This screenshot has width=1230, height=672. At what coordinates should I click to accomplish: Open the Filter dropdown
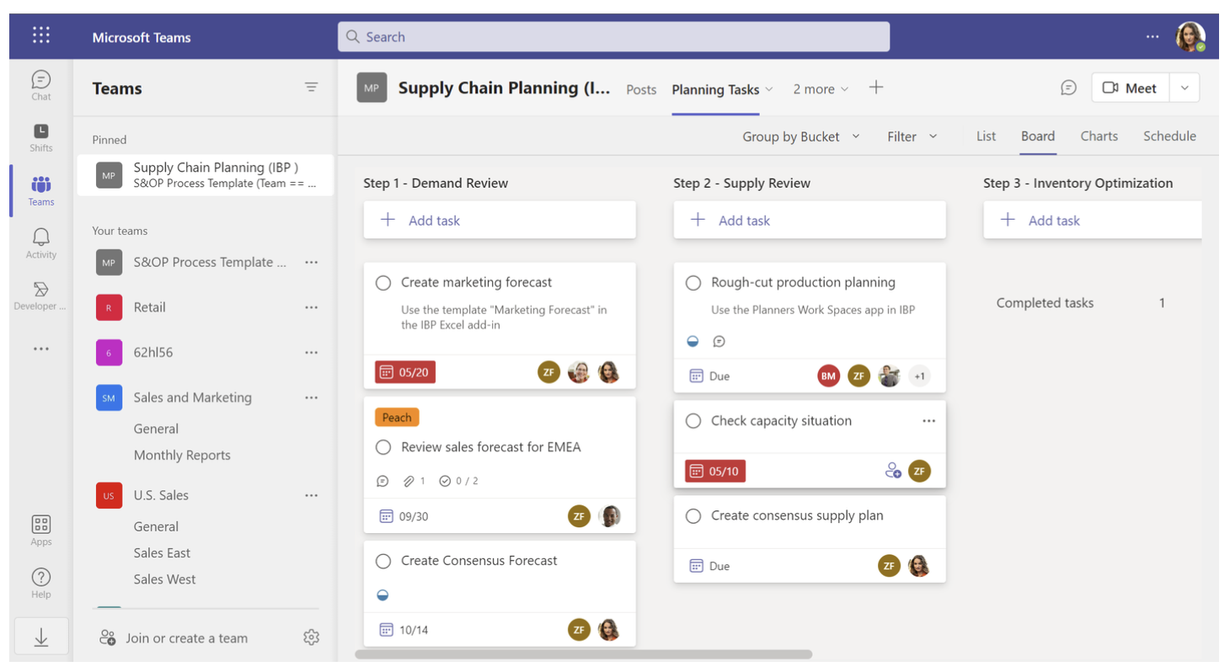pyautogui.click(x=912, y=136)
